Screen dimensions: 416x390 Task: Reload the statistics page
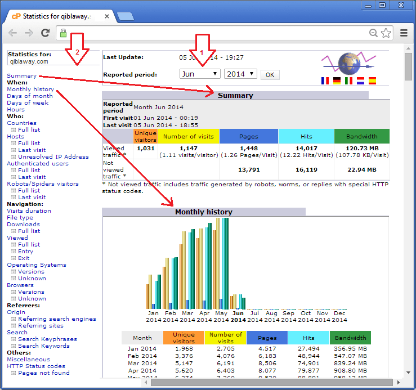pos(46,33)
